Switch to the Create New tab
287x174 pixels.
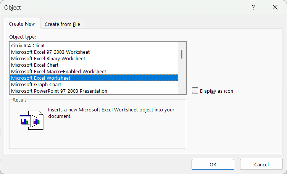point(22,24)
